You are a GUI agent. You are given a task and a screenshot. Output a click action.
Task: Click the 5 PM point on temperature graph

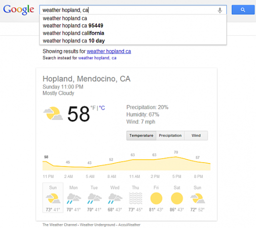(176, 157)
